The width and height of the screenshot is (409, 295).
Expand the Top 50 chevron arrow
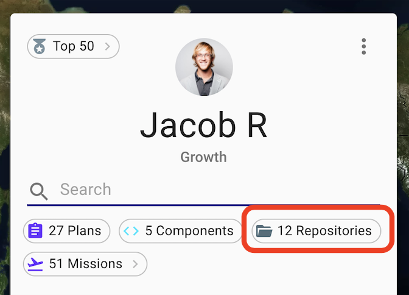click(108, 46)
